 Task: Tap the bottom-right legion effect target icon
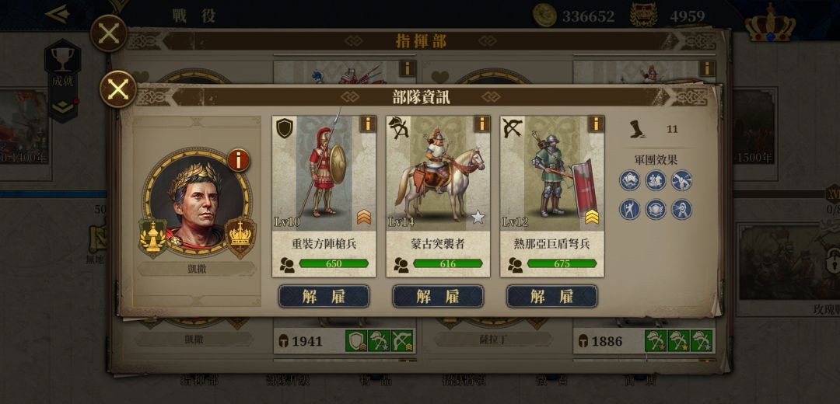[681, 209]
